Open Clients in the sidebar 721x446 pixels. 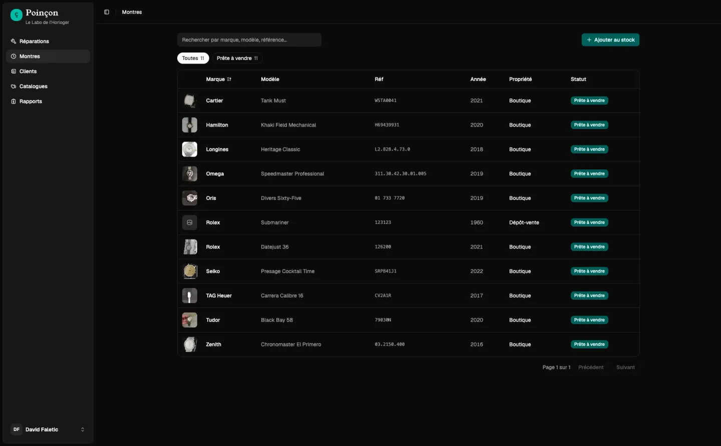[48, 71]
